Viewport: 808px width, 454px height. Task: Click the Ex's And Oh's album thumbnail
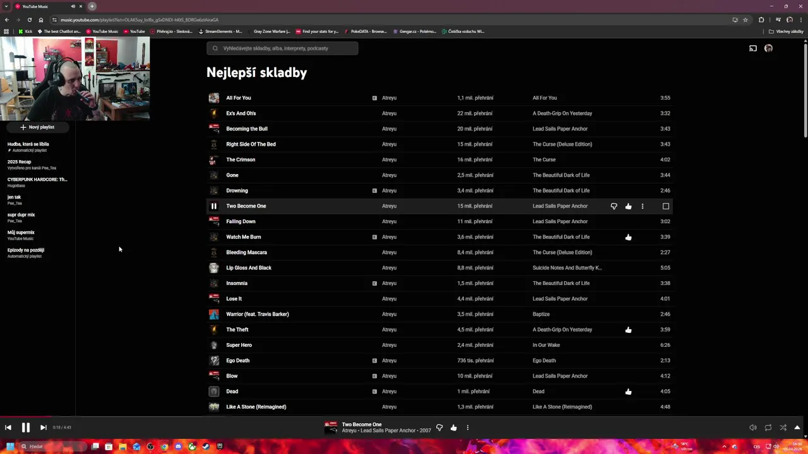point(214,113)
